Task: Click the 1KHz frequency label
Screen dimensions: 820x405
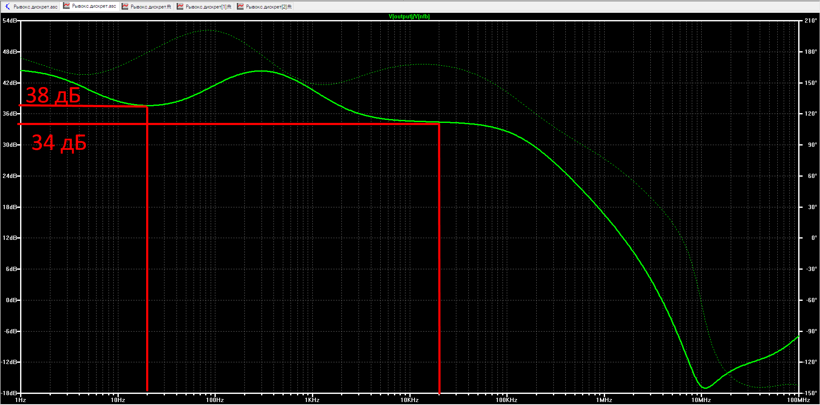Action: tap(312, 400)
